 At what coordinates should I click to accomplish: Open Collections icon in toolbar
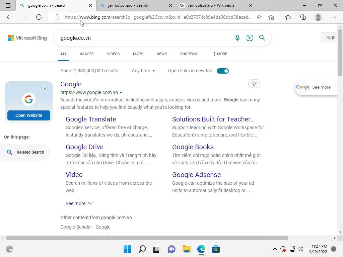tap(303, 17)
